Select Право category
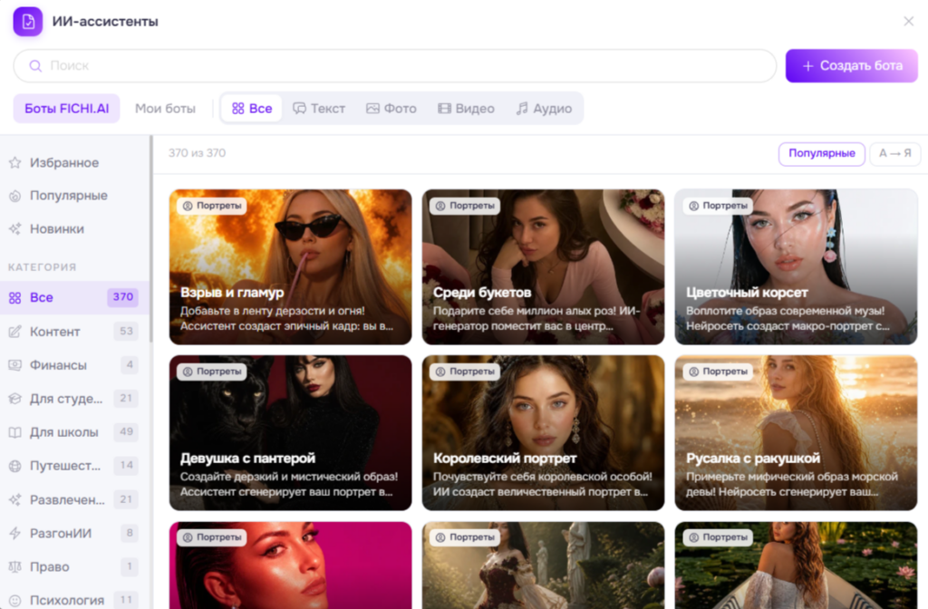 (74, 567)
